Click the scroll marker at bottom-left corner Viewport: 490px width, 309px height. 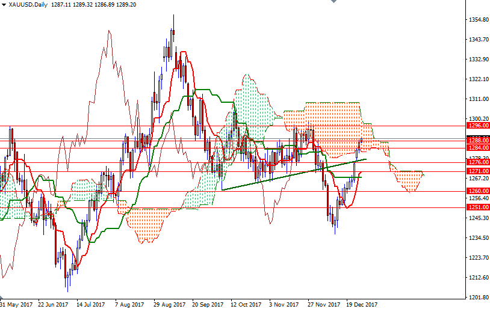2,298
